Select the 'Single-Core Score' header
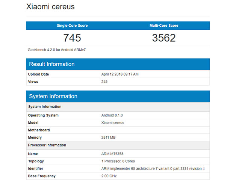The height and width of the screenshot is (180, 233). [72, 26]
